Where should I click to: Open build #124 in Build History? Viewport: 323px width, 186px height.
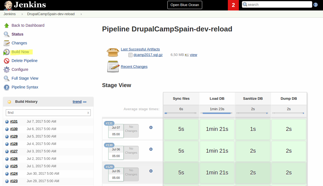[14, 174]
